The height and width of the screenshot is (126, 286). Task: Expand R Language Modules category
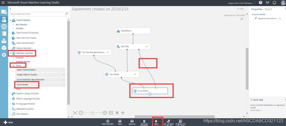click(x=10, y=104)
